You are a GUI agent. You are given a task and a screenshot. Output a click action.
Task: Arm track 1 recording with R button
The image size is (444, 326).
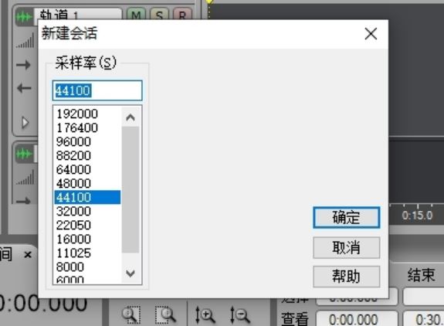pos(182,15)
